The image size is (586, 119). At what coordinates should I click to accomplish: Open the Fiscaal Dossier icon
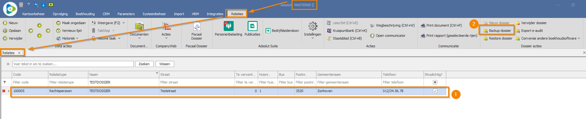(196, 27)
